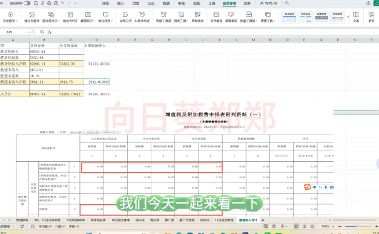Select column header D
379x234 pixels.
click(97, 39)
